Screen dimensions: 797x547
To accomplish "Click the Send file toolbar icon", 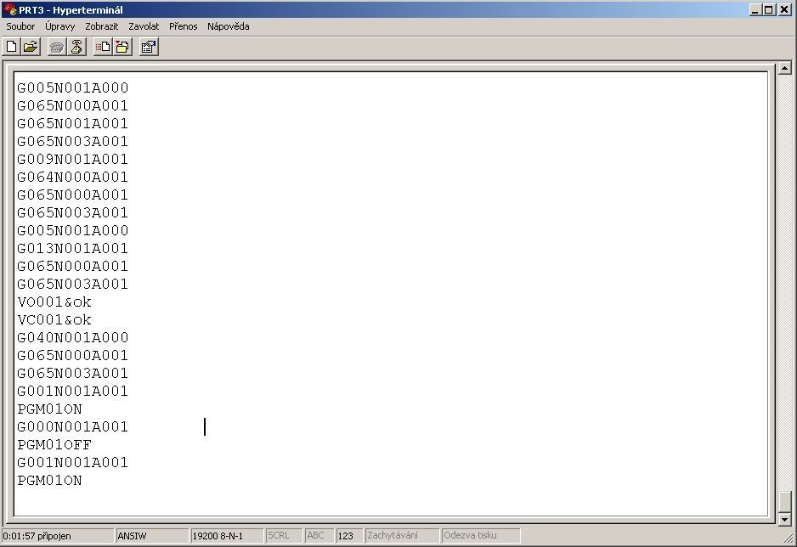I will [103, 48].
